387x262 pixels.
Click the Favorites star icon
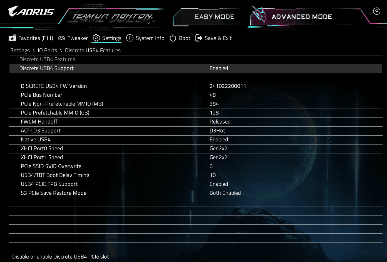(x=12, y=38)
